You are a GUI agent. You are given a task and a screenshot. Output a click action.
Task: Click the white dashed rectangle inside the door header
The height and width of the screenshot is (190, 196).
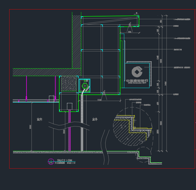(69, 106)
